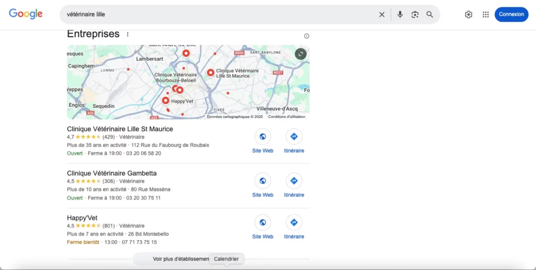Click the (308) reviews count for Gambetta
Viewport: 536px width, 270px height.
[x=109, y=181]
